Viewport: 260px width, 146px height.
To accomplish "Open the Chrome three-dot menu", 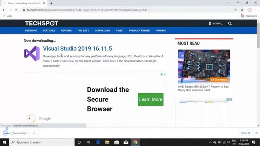I will (256, 10).
